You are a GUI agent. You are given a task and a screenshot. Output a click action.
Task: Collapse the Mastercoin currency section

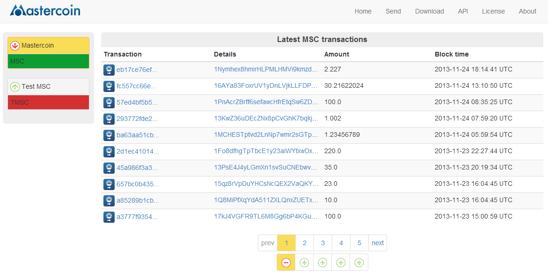click(48, 46)
